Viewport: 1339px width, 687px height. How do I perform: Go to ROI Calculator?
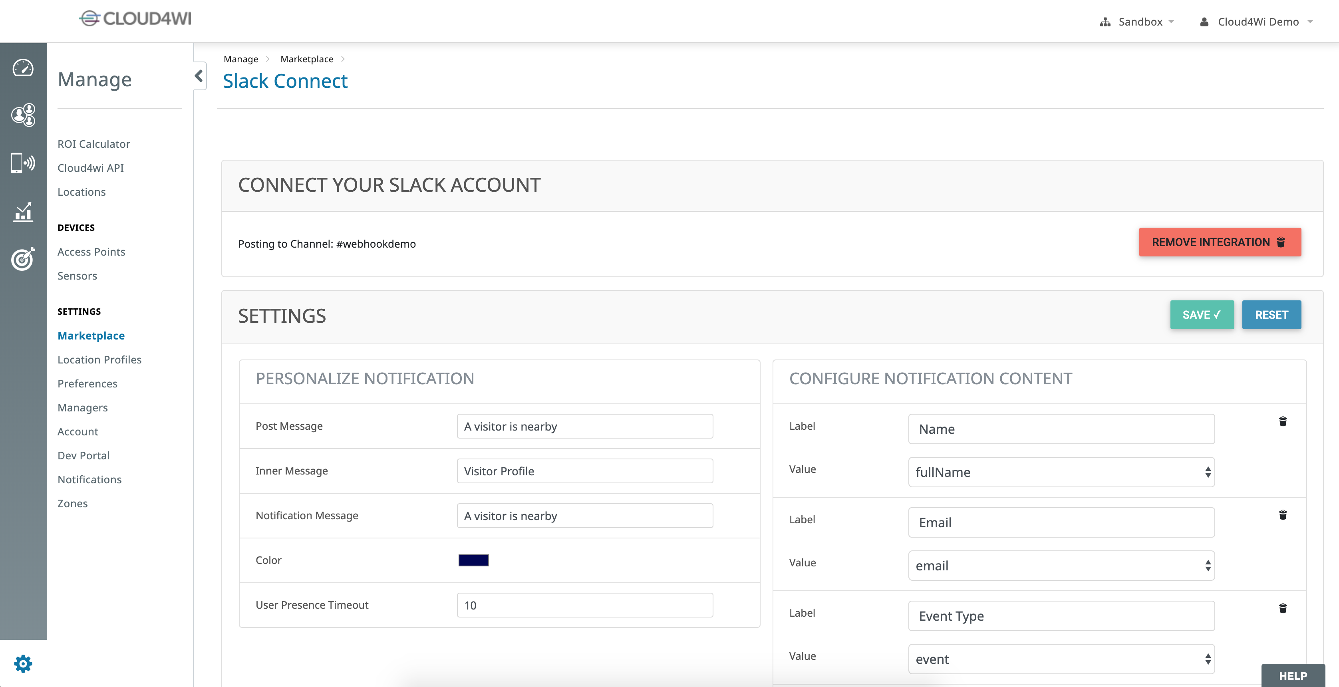(93, 144)
